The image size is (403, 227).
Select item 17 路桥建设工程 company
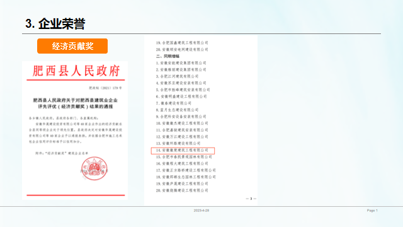coord(186,170)
